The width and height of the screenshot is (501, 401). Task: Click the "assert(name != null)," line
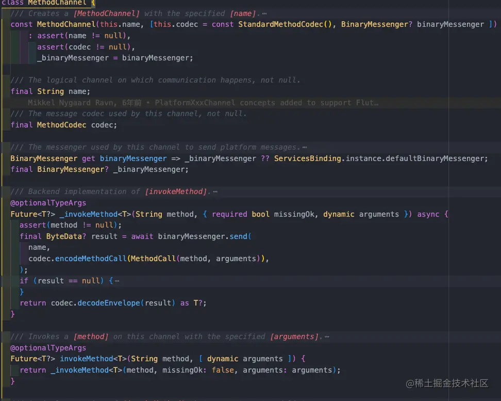(x=83, y=36)
